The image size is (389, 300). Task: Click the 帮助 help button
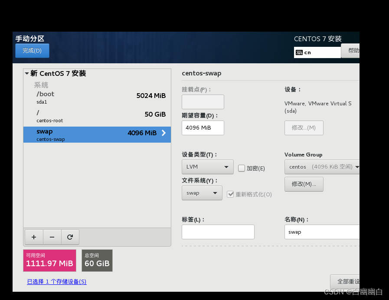[x=350, y=51]
